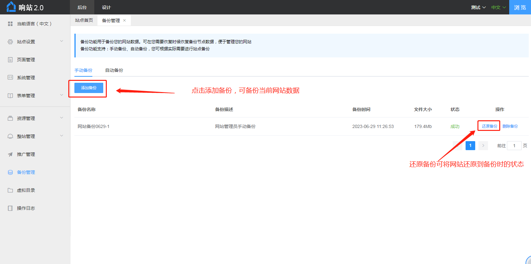
Task: Expand the 整站管理 submenu chevron
Action: pyautogui.click(x=62, y=136)
